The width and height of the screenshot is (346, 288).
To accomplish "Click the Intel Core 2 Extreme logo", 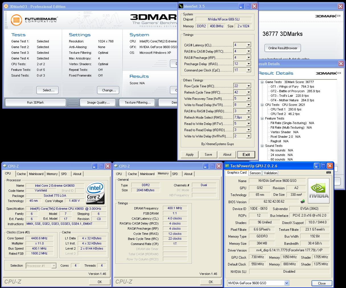I will click(x=95, y=193).
